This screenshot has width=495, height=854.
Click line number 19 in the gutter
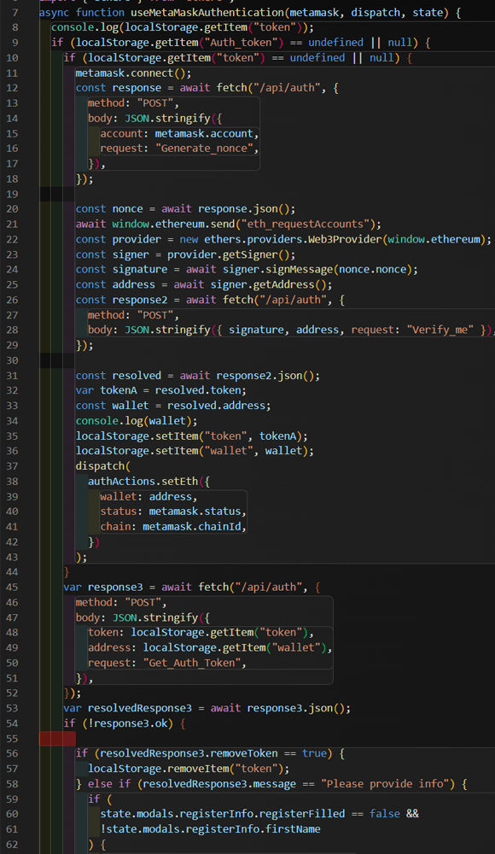click(x=12, y=194)
